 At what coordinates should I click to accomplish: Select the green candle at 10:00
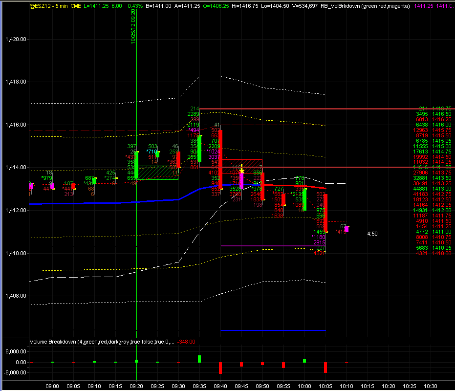pos(304,200)
